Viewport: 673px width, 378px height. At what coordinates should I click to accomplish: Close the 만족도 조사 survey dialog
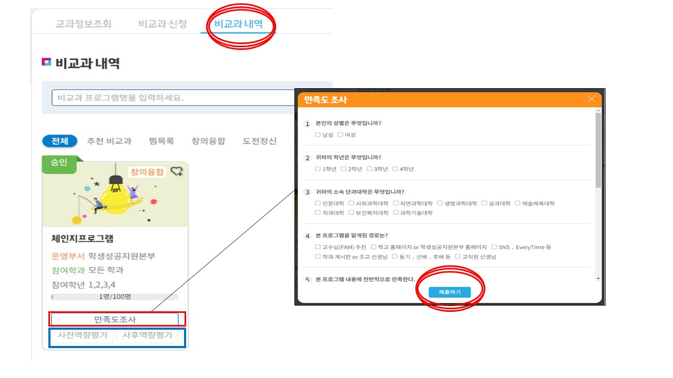(x=592, y=99)
